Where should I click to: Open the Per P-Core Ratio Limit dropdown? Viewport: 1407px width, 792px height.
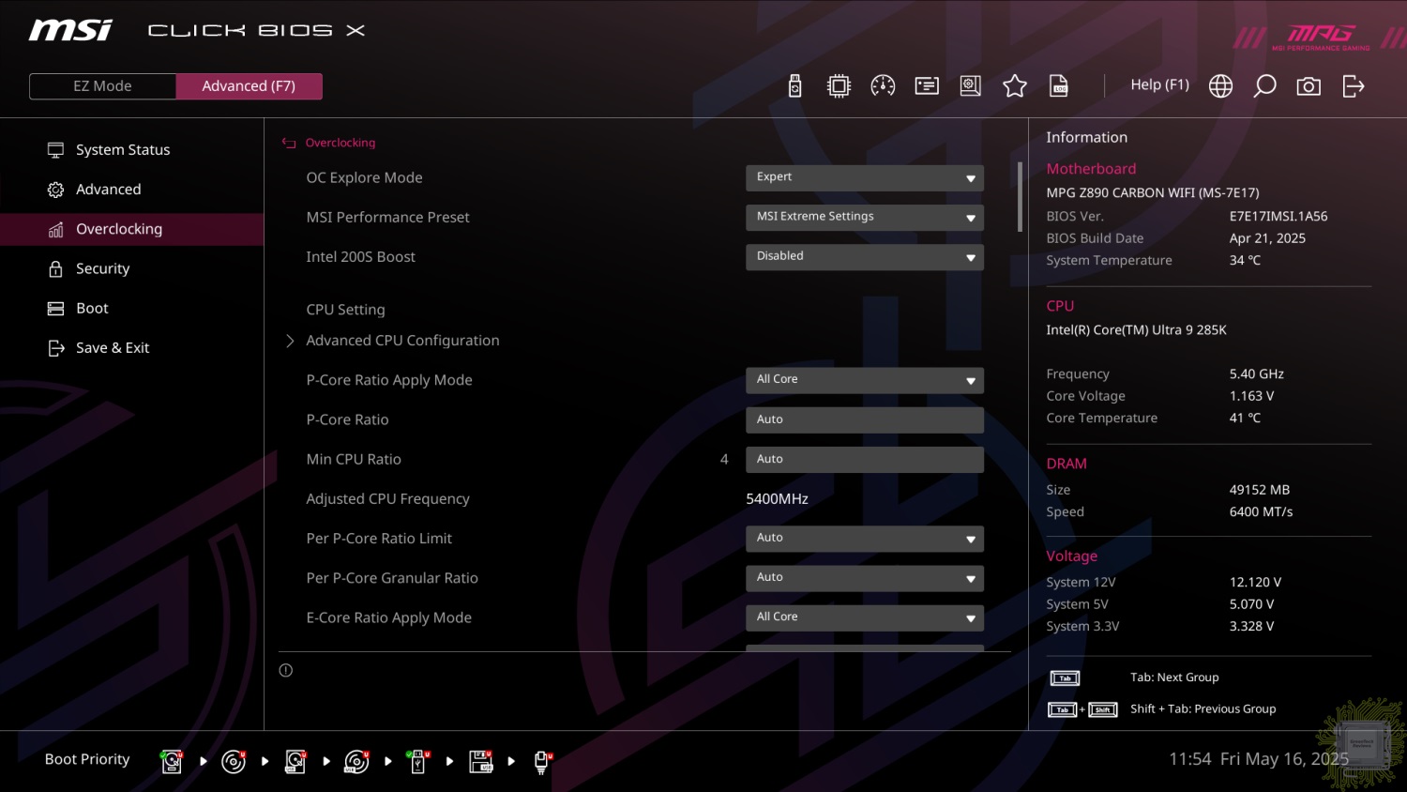tap(865, 539)
